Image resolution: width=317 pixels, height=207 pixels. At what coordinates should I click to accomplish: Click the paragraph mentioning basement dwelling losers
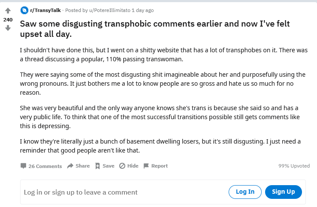click(160, 146)
